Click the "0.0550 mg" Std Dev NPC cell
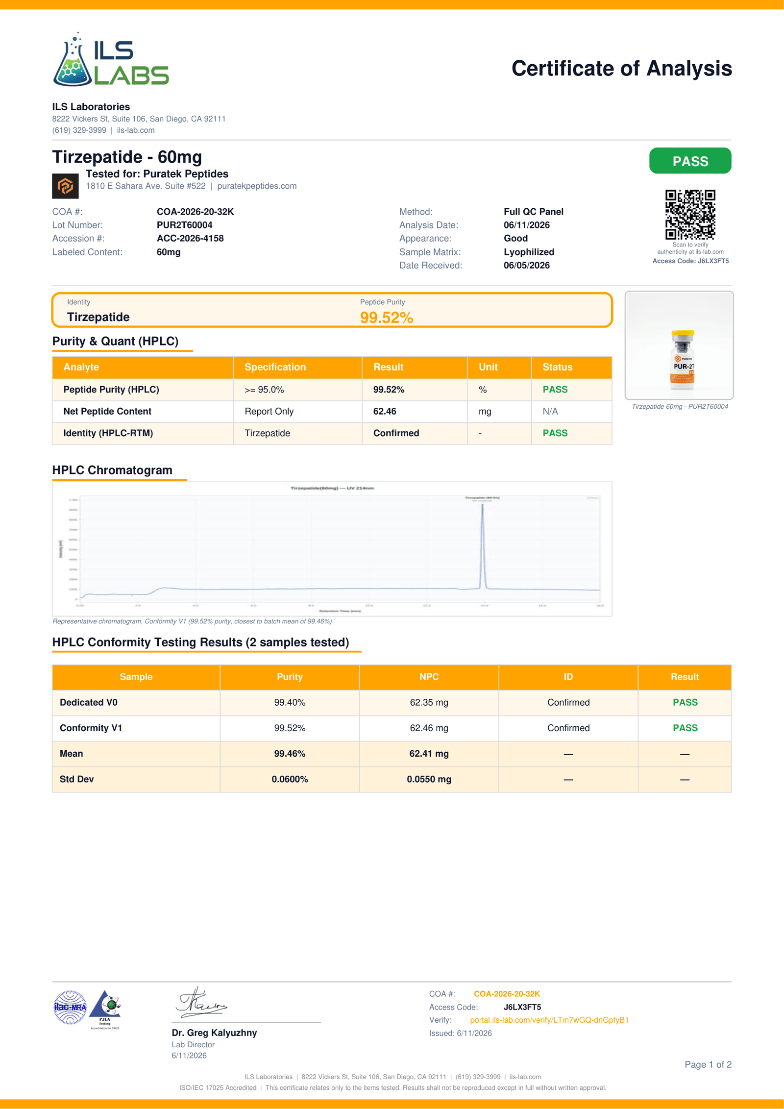The image size is (784, 1109). pos(429,779)
